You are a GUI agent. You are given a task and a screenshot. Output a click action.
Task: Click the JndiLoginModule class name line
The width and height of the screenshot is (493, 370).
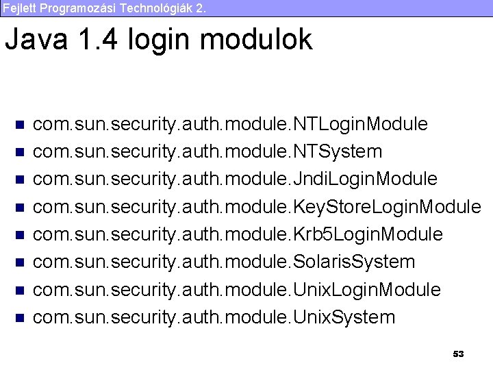pyautogui.click(x=235, y=180)
